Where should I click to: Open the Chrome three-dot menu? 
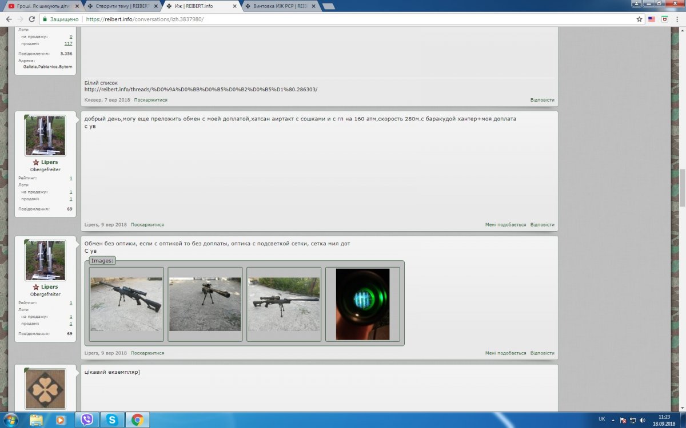point(677,19)
